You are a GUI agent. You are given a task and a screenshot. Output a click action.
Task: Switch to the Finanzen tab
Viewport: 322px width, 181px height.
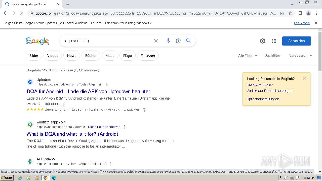(148, 56)
